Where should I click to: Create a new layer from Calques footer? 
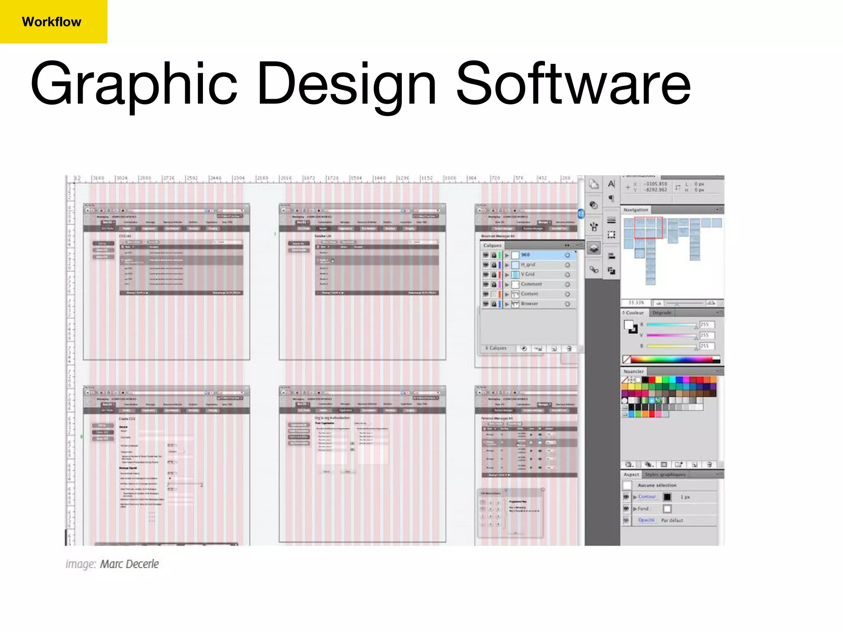(x=554, y=349)
